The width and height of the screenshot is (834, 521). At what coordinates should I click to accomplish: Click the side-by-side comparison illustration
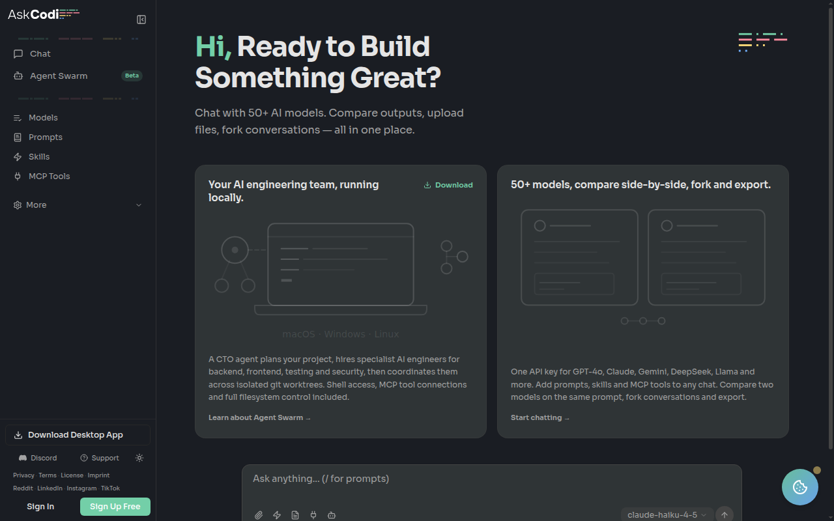tap(643, 266)
